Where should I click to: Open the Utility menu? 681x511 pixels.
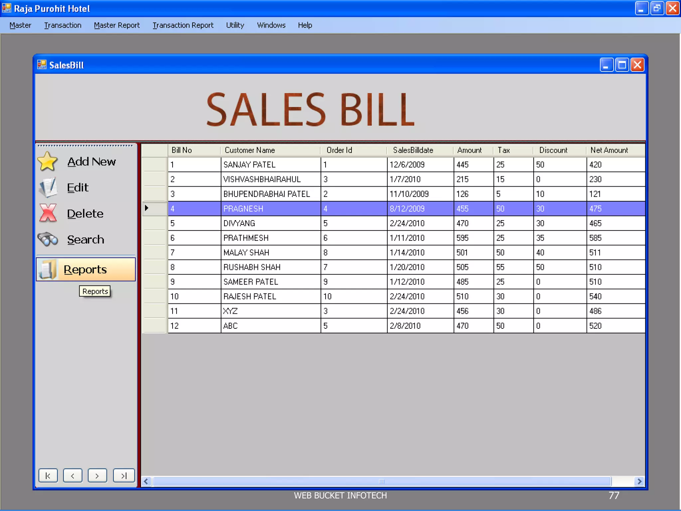click(x=235, y=25)
